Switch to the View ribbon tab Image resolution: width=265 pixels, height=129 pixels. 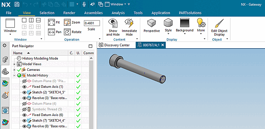point(27,13)
